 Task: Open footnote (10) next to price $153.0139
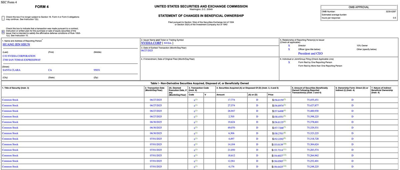[x=285, y=144]
